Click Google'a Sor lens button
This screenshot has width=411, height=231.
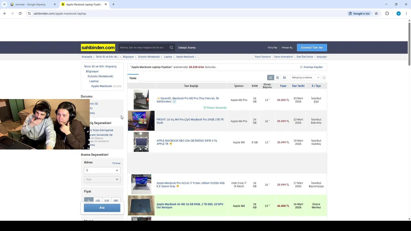coord(359,13)
